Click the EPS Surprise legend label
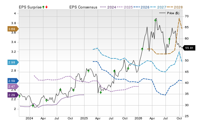 30,7
